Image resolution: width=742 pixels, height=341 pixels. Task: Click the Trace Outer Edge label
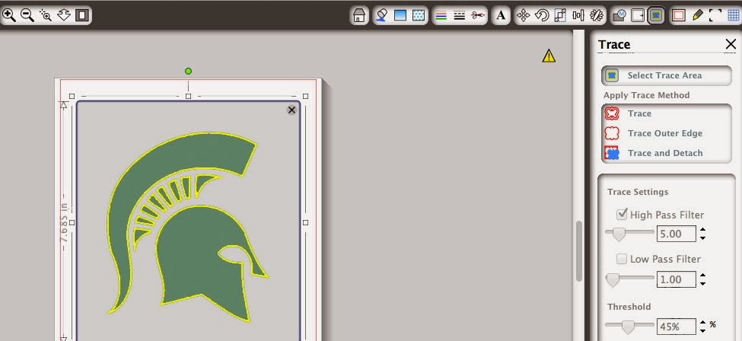pos(665,133)
